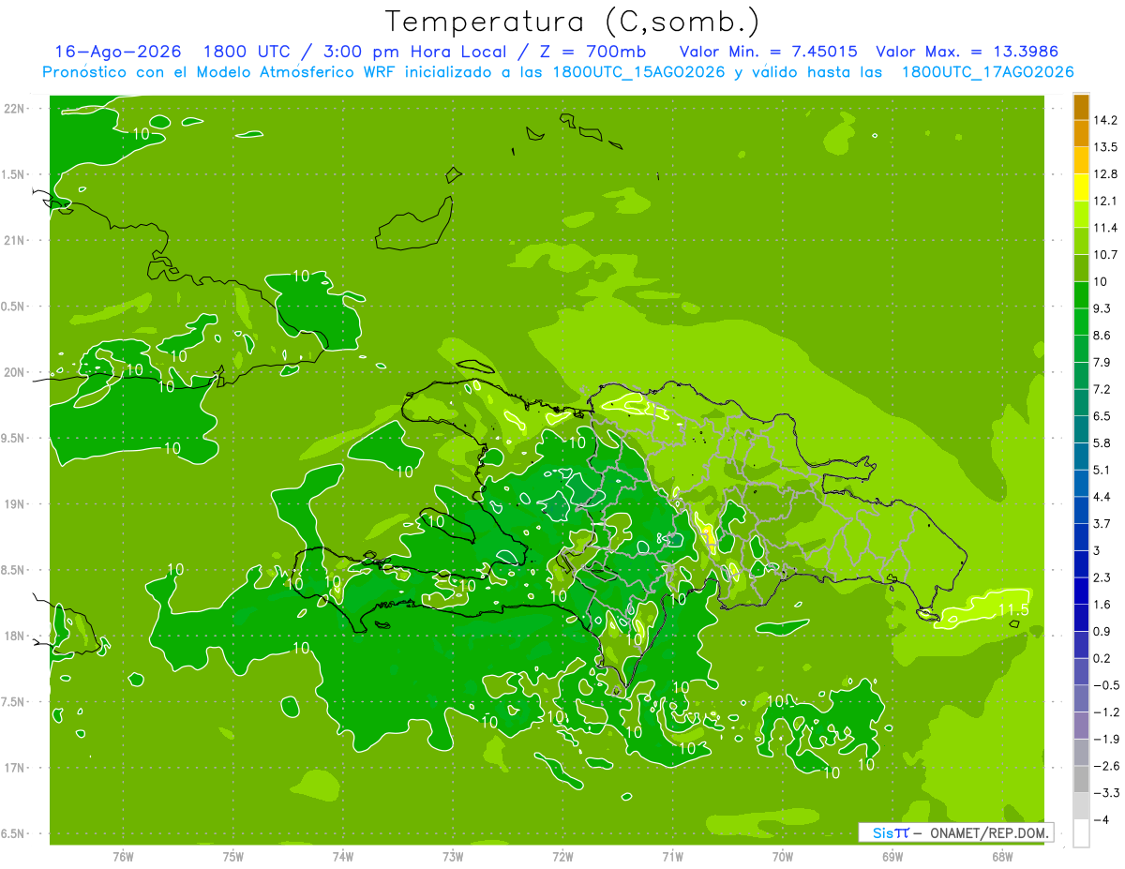
Task: Click the swatch between 13.5 and 14.2
Action: (1081, 133)
